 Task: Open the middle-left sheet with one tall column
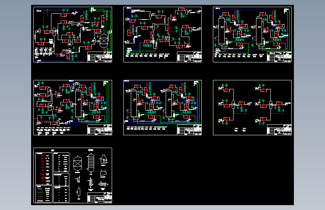[73, 108]
